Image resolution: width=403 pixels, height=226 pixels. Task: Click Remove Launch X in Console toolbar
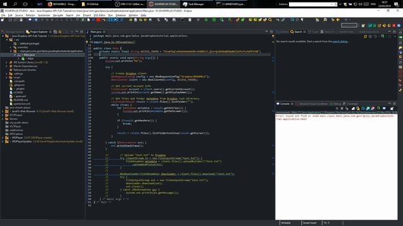(x=342, y=109)
